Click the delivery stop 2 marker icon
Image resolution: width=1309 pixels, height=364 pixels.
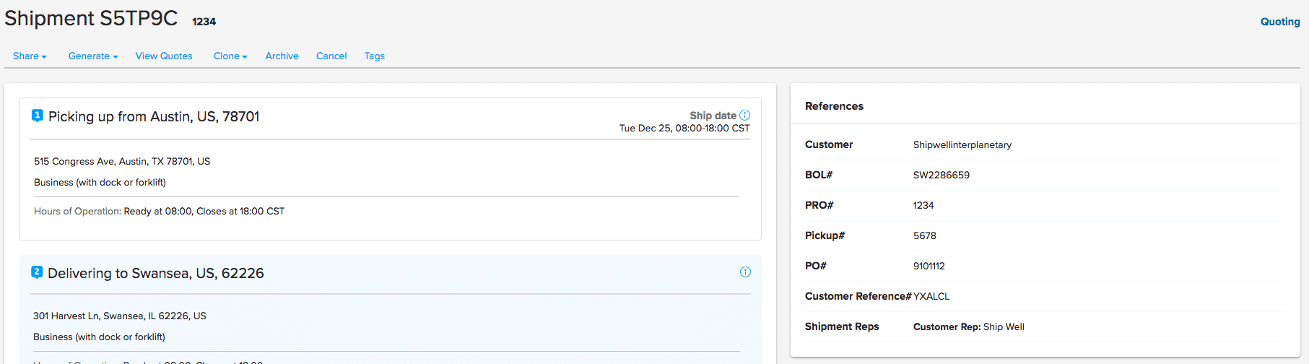pyautogui.click(x=37, y=272)
